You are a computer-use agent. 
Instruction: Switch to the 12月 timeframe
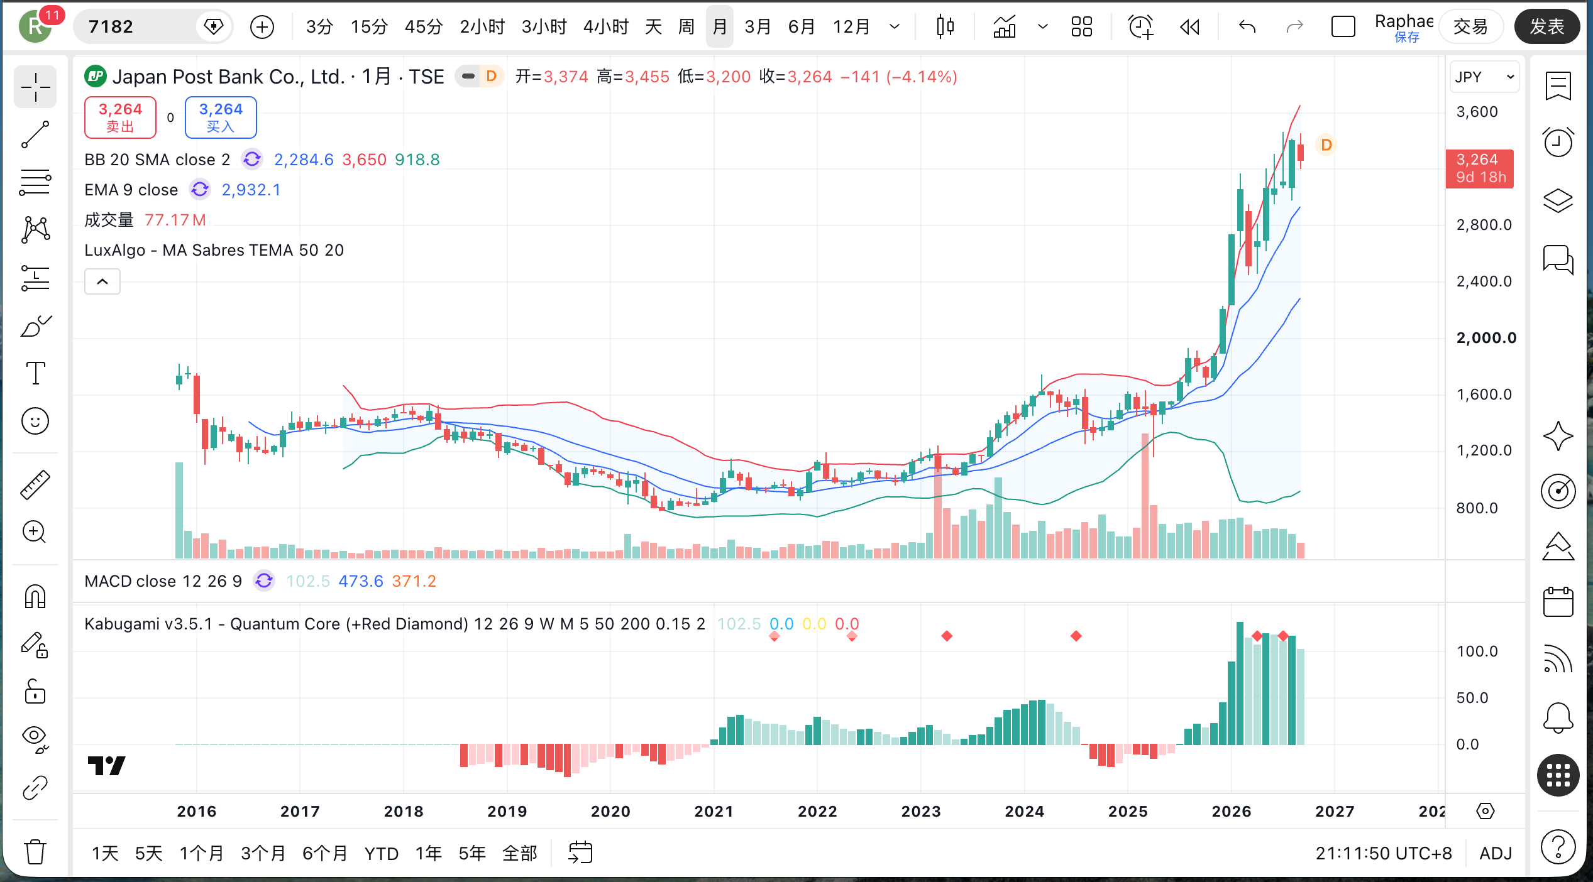coord(851,26)
